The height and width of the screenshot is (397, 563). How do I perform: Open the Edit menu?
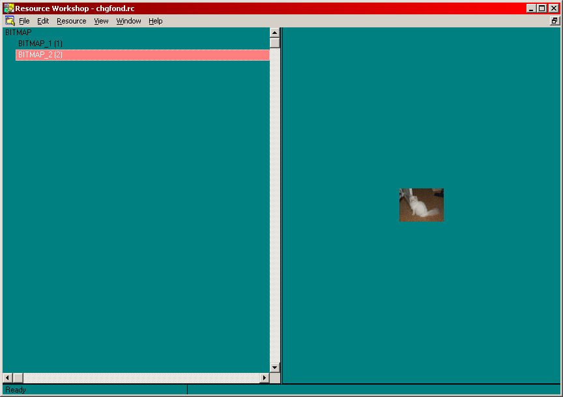43,21
